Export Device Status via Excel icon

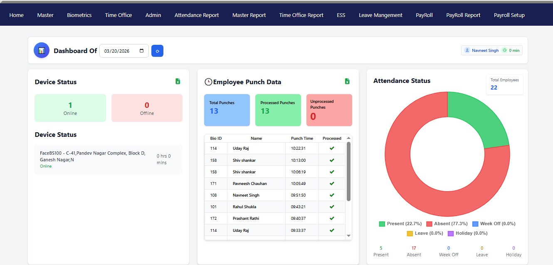[x=178, y=82]
